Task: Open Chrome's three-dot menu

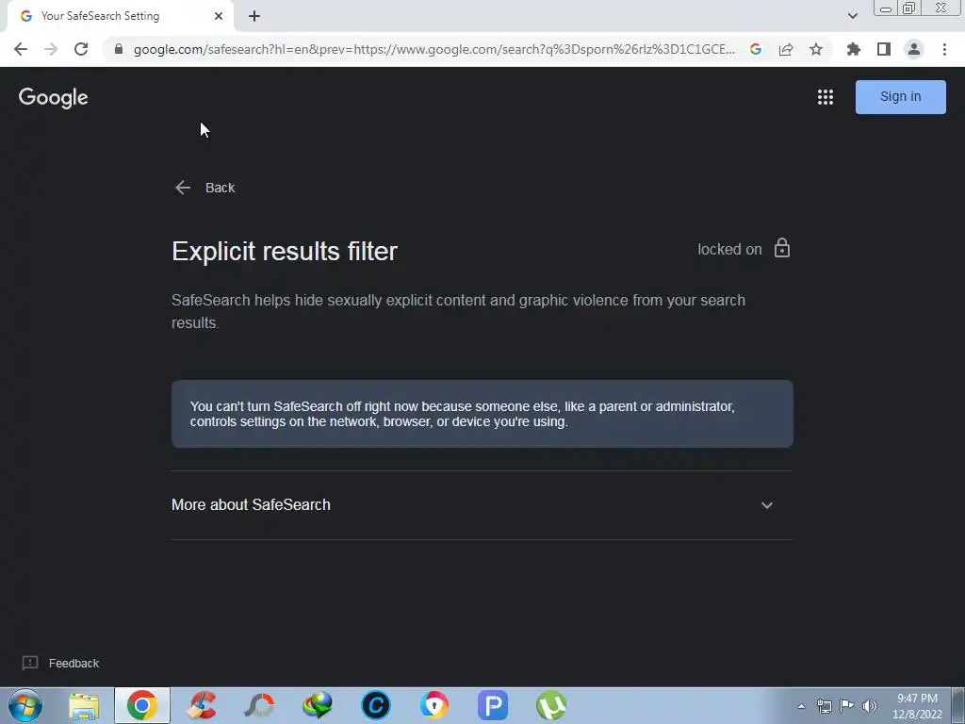Action: click(x=944, y=49)
